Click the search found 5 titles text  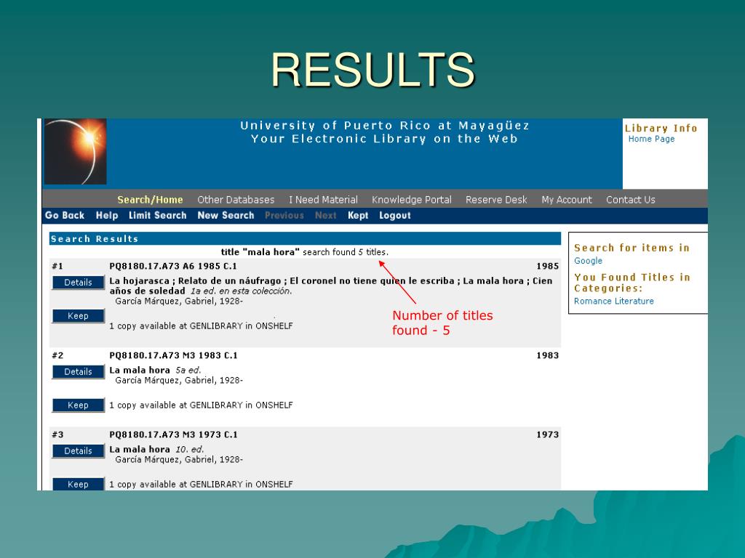tap(346, 252)
